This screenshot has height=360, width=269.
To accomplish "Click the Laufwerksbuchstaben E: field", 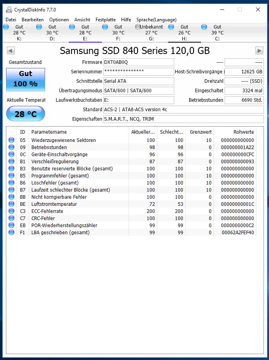I will click(x=139, y=100).
